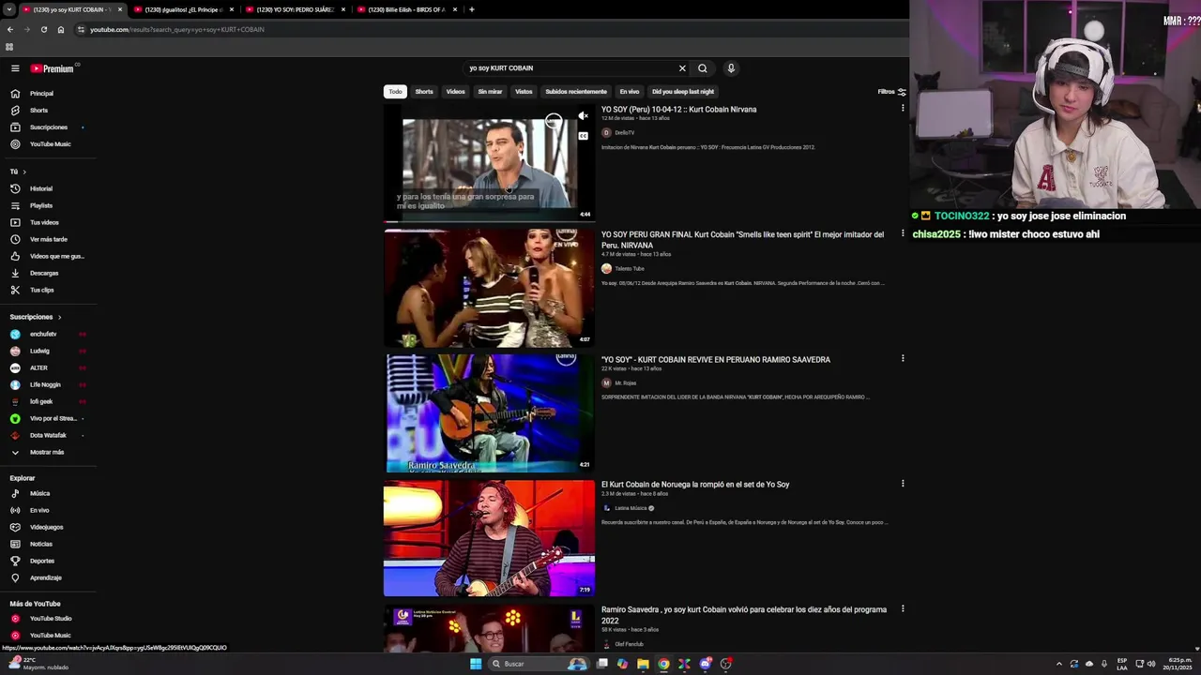This screenshot has width=1201, height=675.
Task: Switch to the YO SOY: PEDRO SUÁREZ browser tab
Action: tap(295, 9)
